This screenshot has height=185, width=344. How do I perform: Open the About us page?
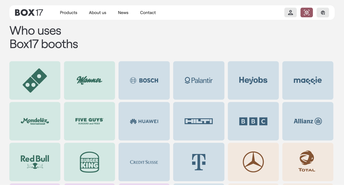(98, 13)
